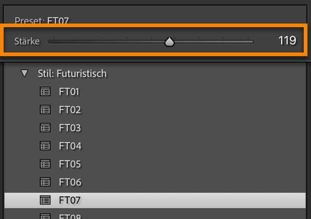Click the Stärke value field showing 119

point(287,41)
